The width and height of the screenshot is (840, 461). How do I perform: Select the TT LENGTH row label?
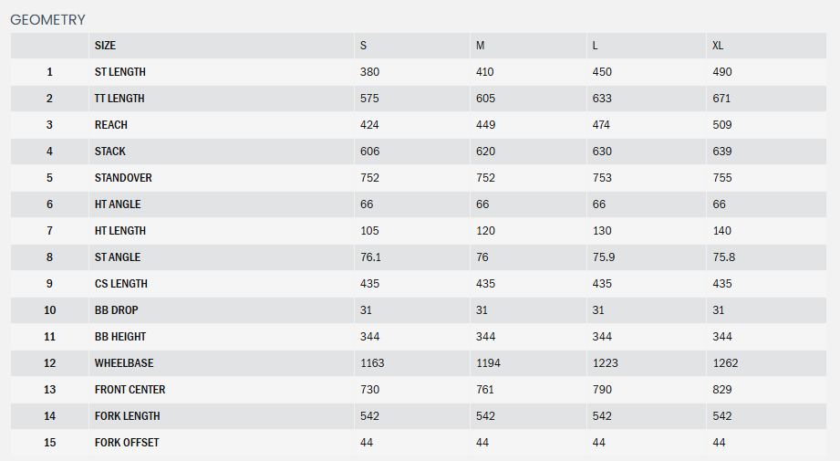(x=119, y=99)
